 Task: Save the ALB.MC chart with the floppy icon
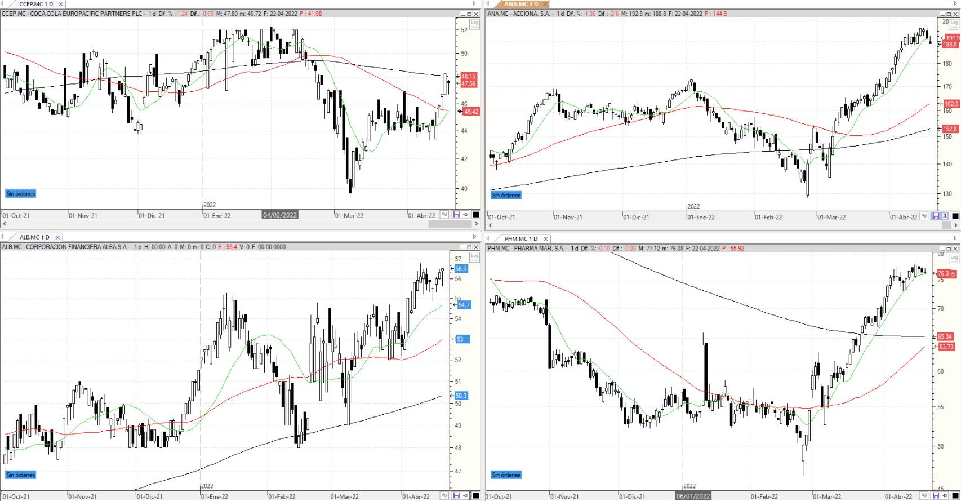coord(457,496)
